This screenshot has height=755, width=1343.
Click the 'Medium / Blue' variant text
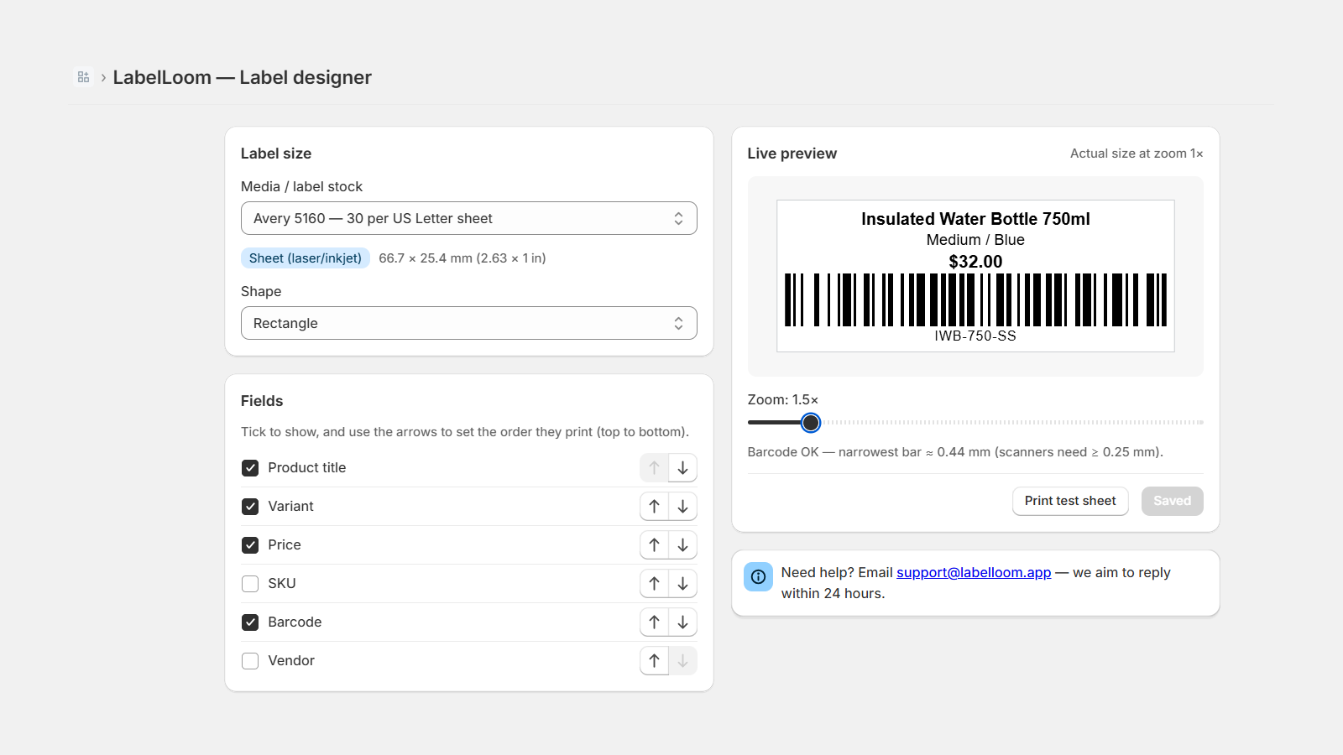pos(975,240)
